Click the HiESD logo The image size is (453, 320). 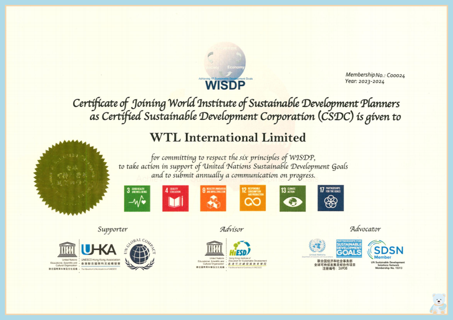(240, 248)
